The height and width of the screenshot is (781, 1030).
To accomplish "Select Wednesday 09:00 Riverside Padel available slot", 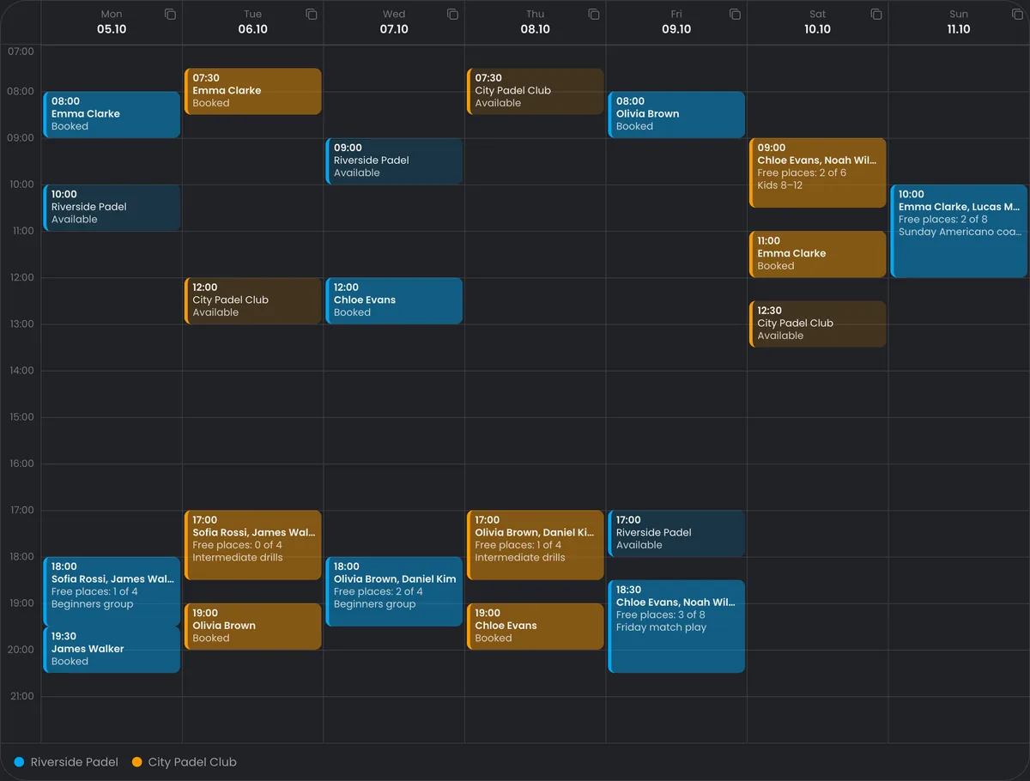I will [394, 161].
